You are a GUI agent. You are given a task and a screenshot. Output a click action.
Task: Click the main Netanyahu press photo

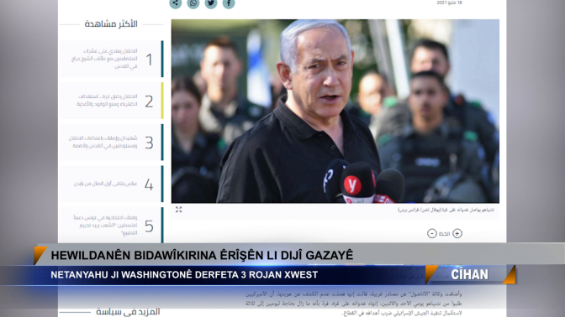(335, 111)
